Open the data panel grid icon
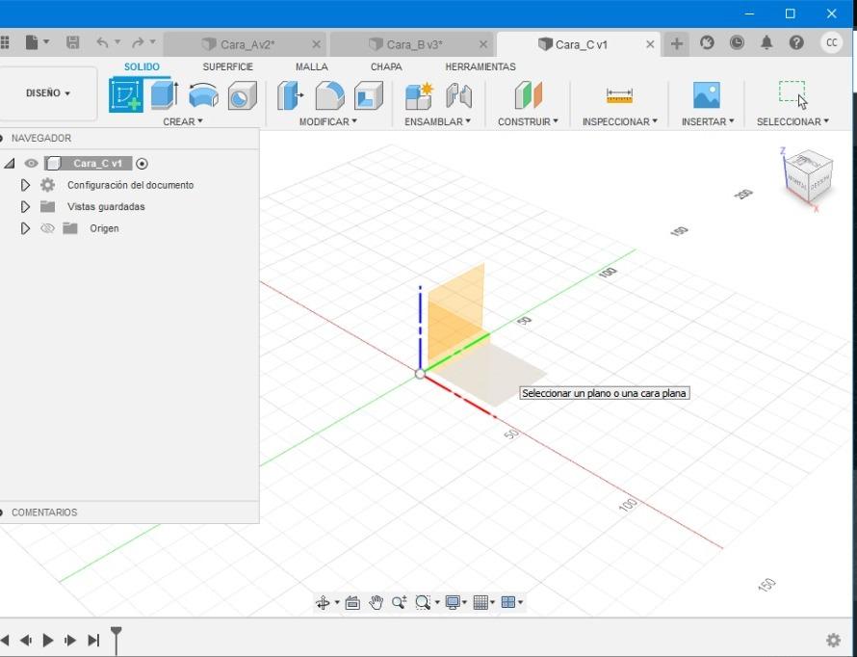 click(5, 42)
